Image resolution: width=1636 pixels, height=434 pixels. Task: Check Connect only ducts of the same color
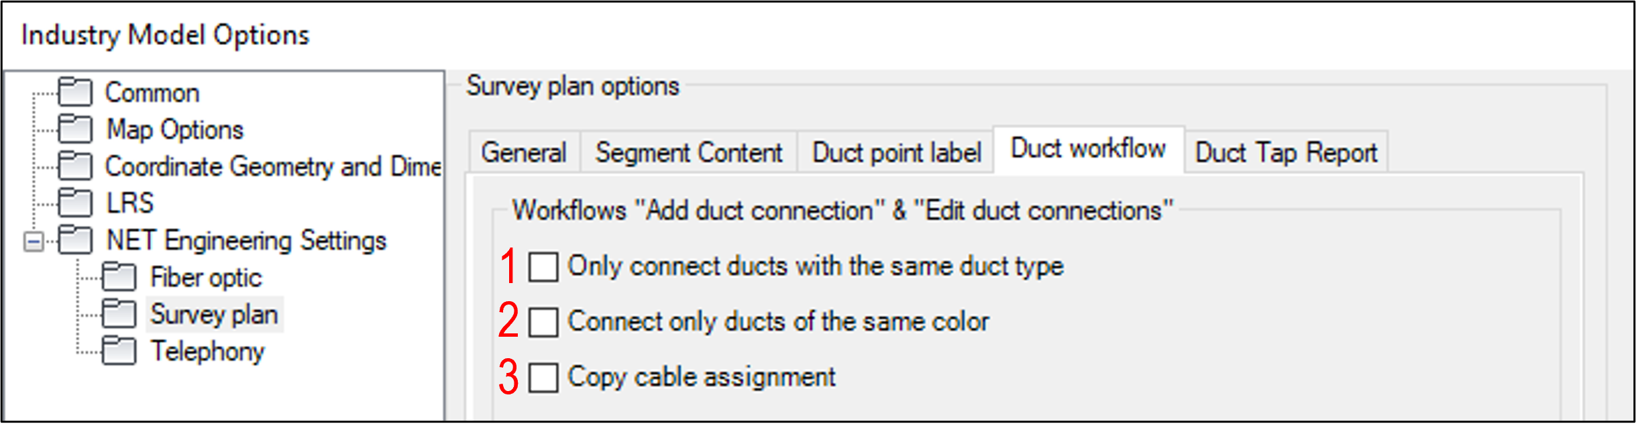click(543, 322)
